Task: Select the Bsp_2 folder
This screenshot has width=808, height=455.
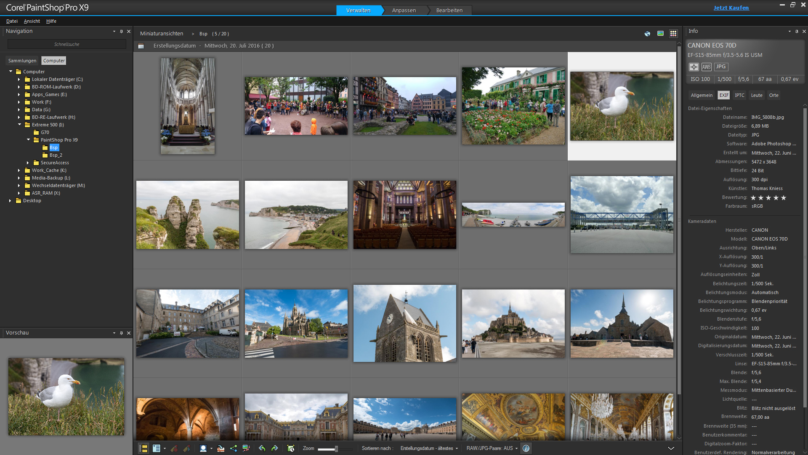Action: 56,155
